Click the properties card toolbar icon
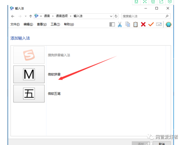Screen dimensions: 184x145 159,24
